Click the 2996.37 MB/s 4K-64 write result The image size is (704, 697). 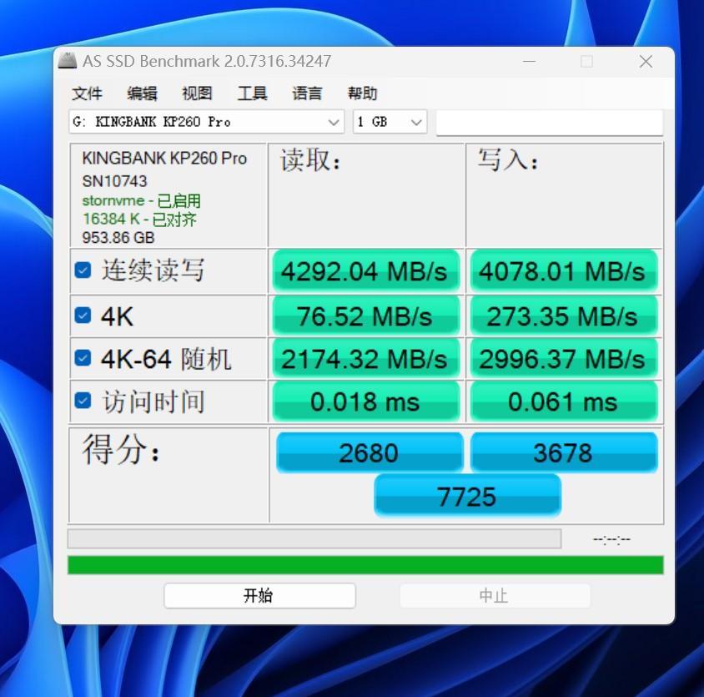pos(564,359)
